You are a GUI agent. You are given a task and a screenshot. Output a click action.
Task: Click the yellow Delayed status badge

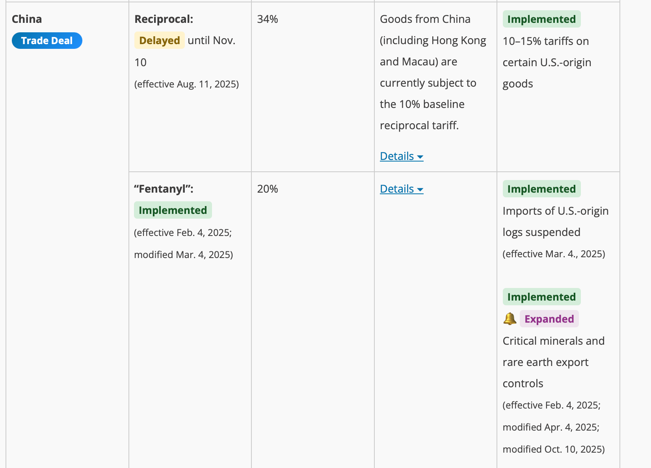click(x=159, y=41)
